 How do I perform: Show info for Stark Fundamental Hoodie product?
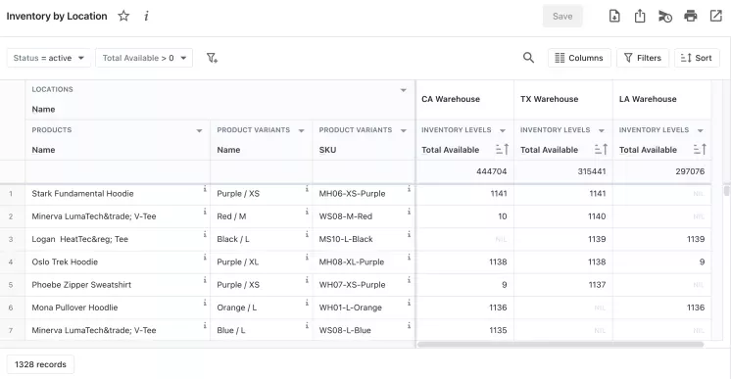(205, 189)
